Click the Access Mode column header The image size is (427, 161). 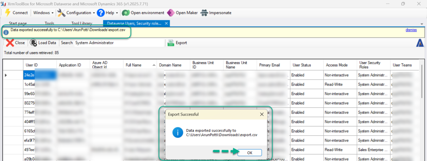click(x=341, y=65)
